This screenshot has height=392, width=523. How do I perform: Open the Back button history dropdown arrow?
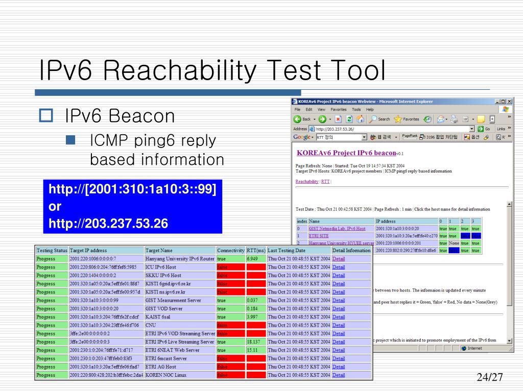tap(314, 119)
